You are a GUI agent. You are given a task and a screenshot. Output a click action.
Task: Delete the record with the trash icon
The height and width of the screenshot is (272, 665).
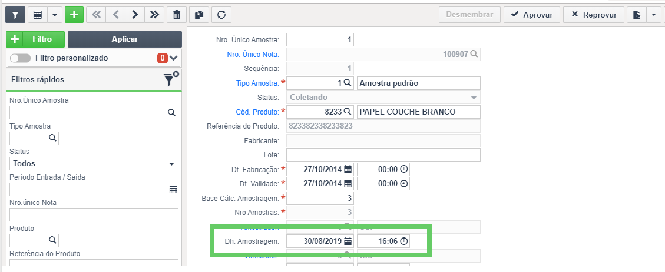coord(177,15)
